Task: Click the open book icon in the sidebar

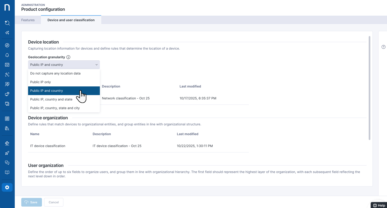Action: tap(7, 173)
